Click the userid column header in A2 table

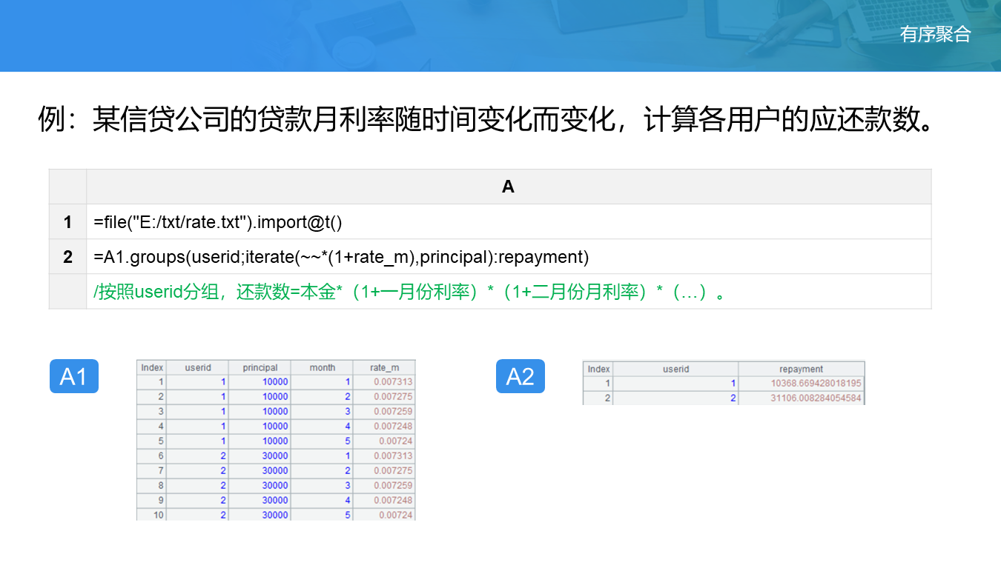point(675,369)
